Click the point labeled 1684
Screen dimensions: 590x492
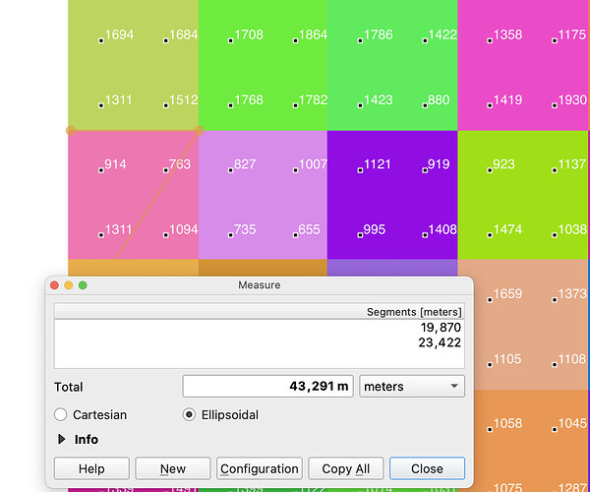(165, 40)
